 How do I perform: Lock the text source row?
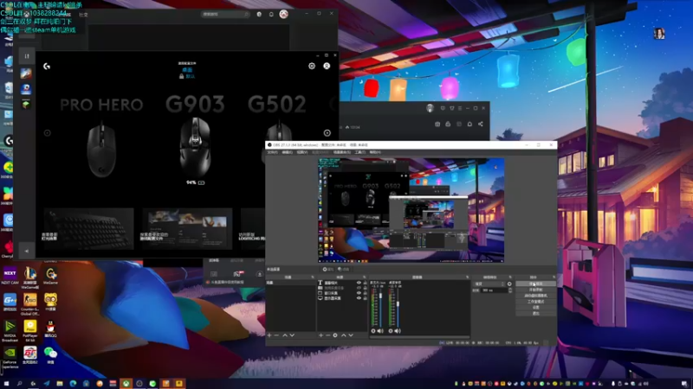click(365, 283)
